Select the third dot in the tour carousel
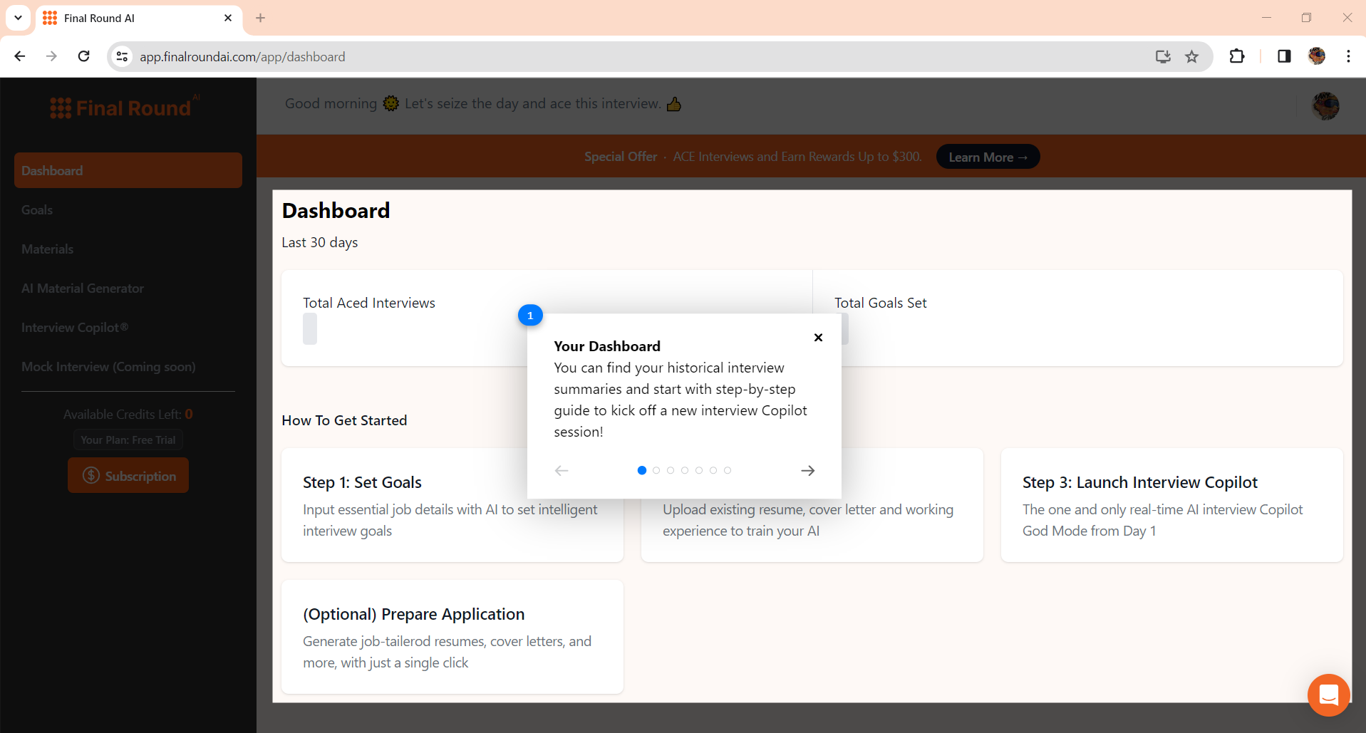Image resolution: width=1366 pixels, height=733 pixels. pos(670,470)
